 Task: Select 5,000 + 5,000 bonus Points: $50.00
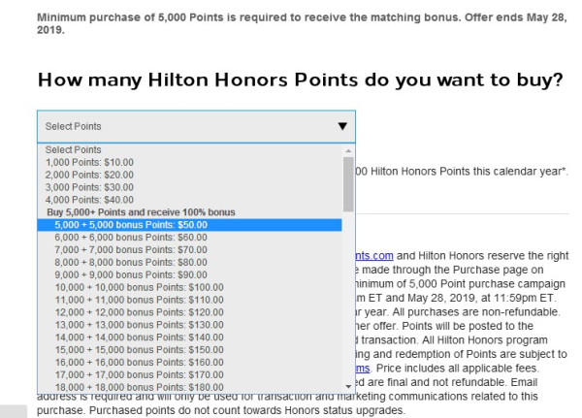[126, 225]
